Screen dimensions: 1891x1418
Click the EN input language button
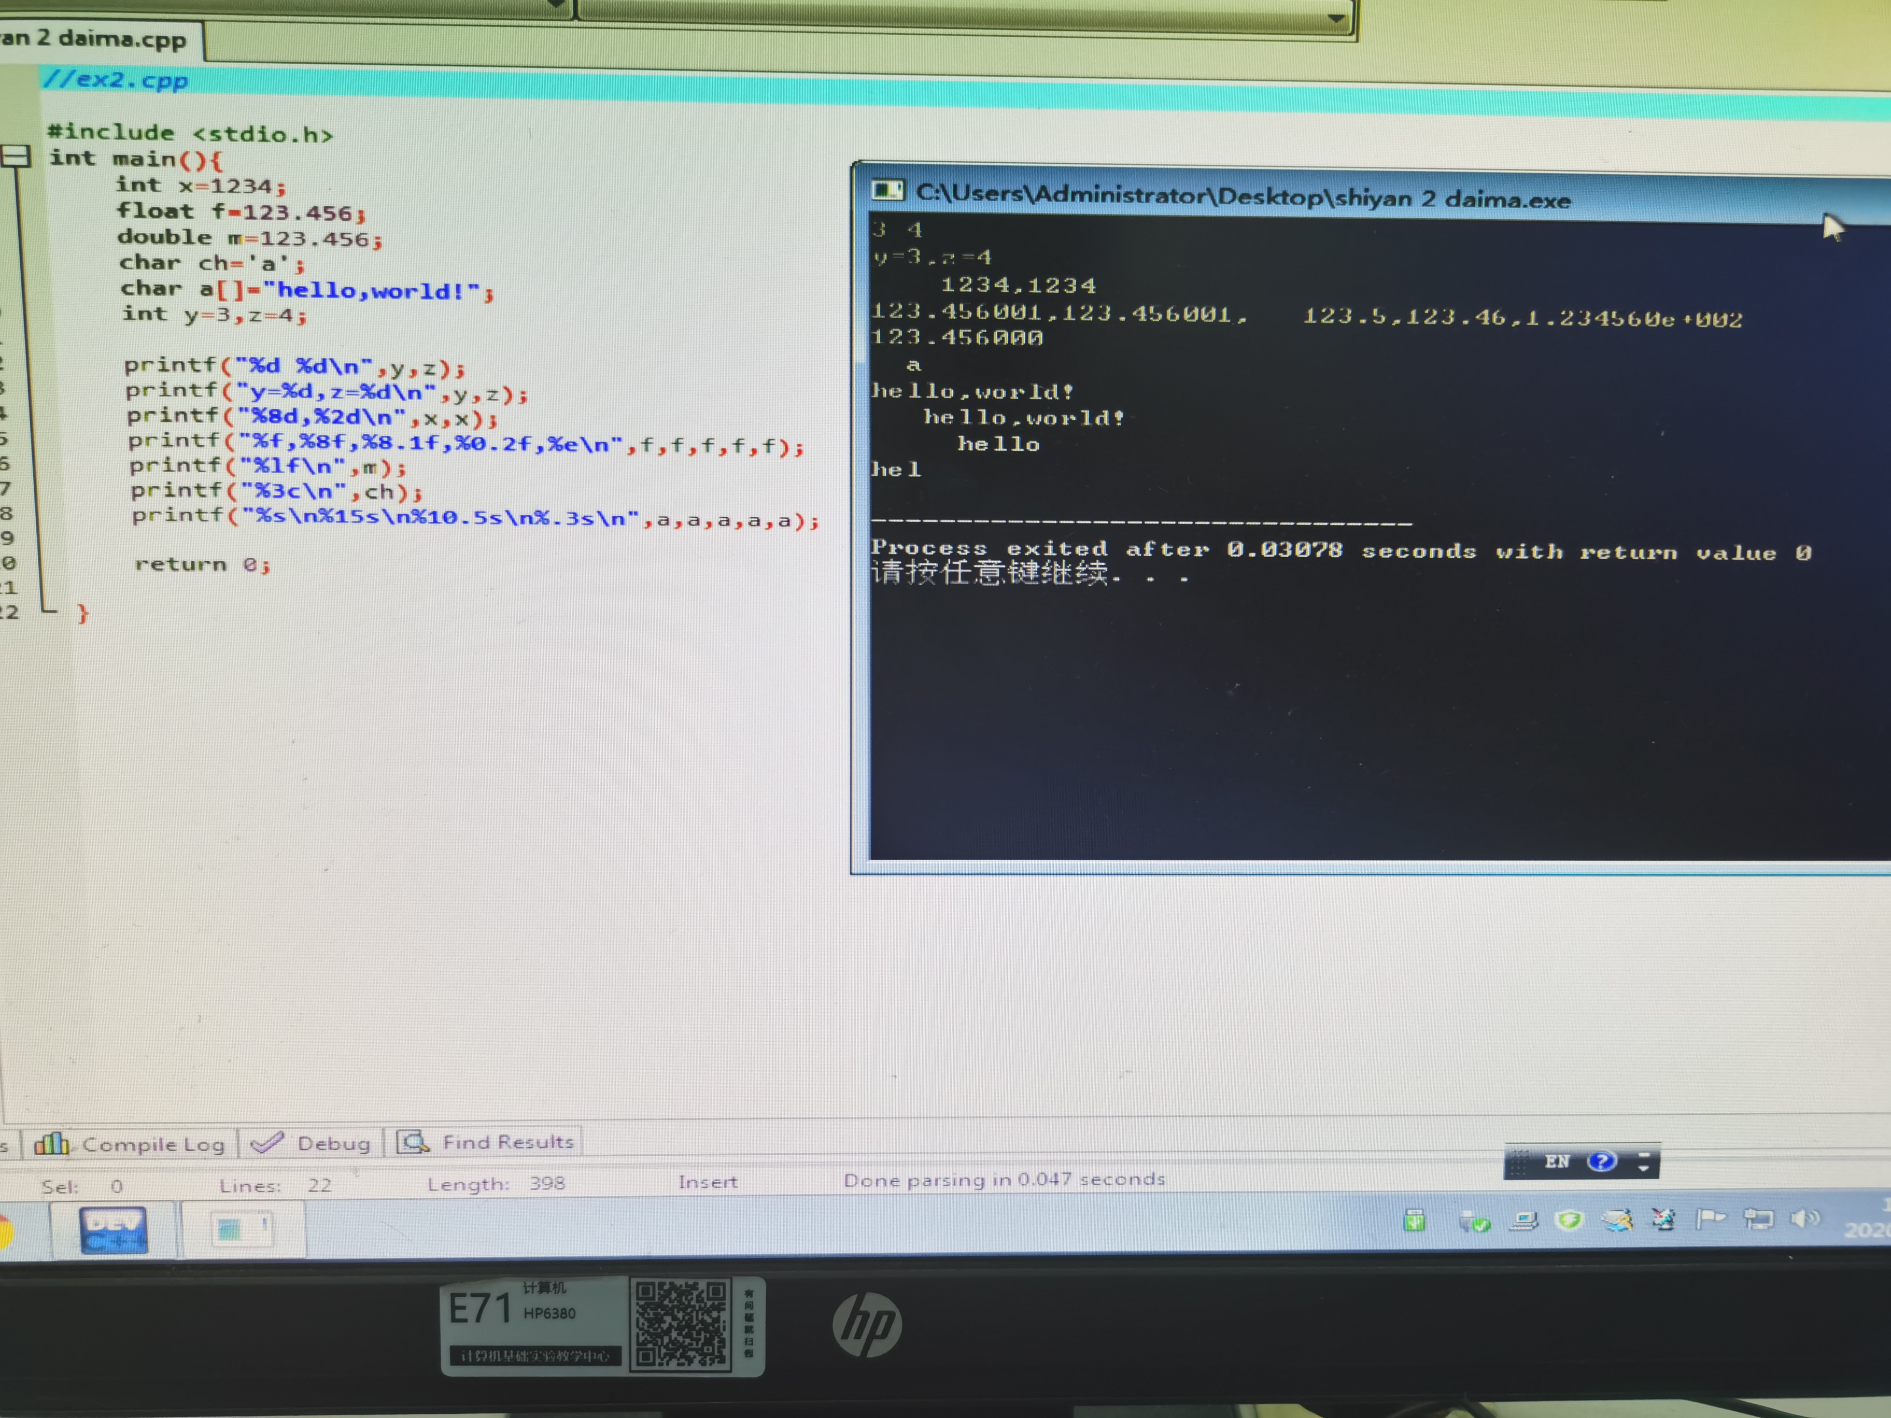(x=1557, y=1161)
